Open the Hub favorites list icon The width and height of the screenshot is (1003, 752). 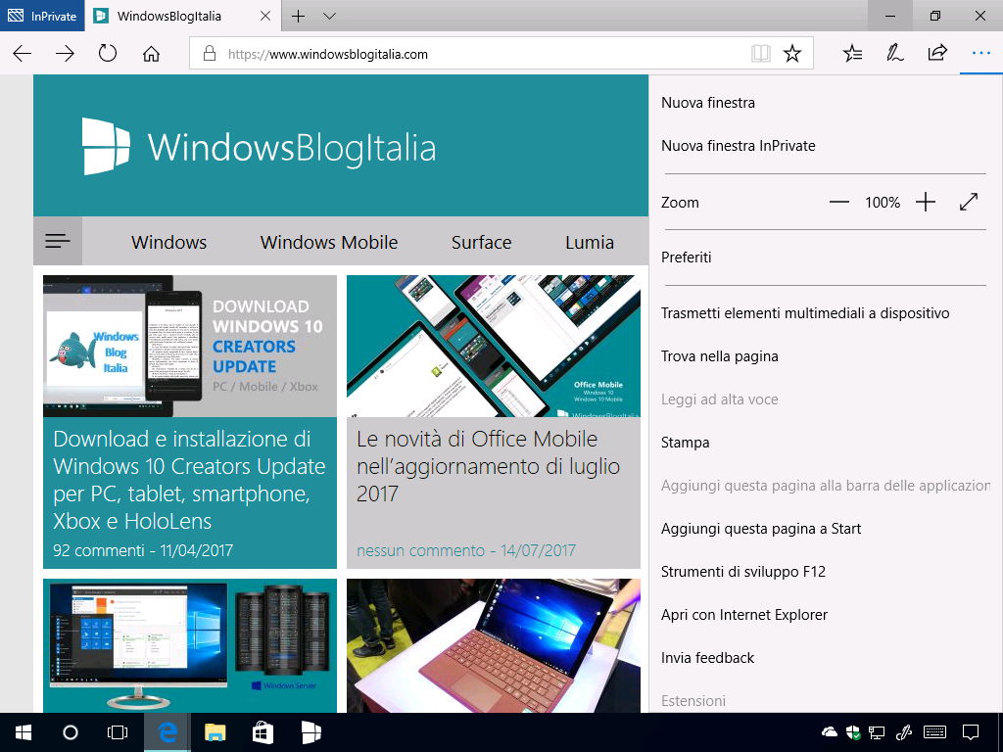853,54
